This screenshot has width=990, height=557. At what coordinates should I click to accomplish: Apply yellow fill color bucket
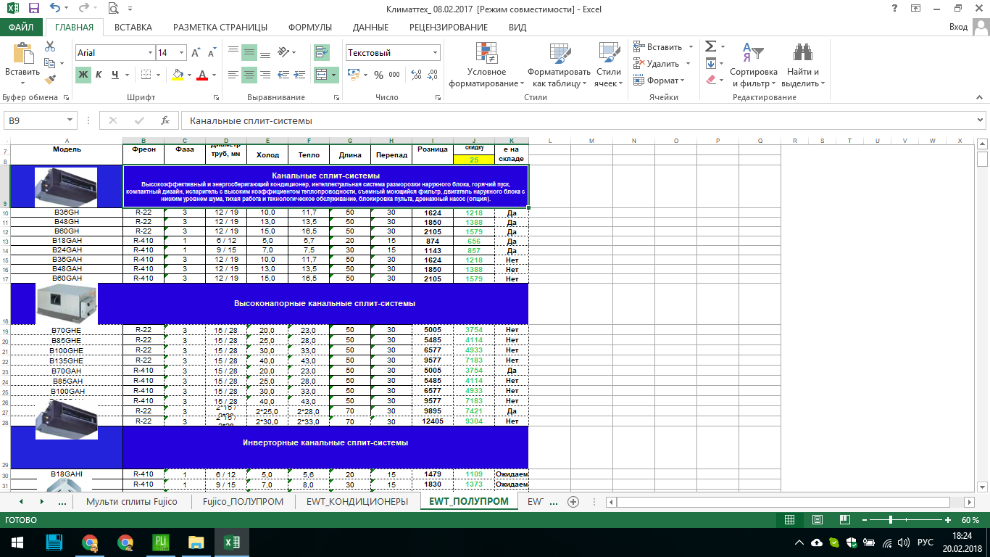click(x=178, y=75)
